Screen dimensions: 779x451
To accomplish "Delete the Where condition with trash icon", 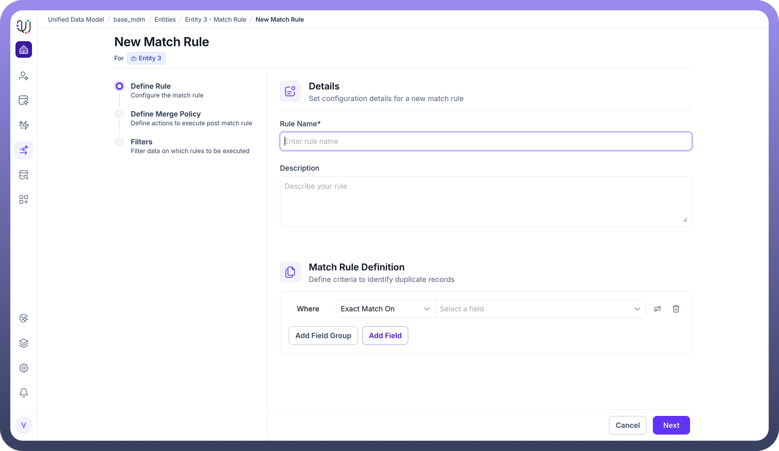I will (676, 309).
